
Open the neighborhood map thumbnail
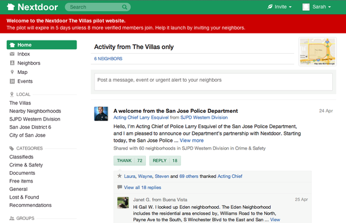(x=317, y=52)
